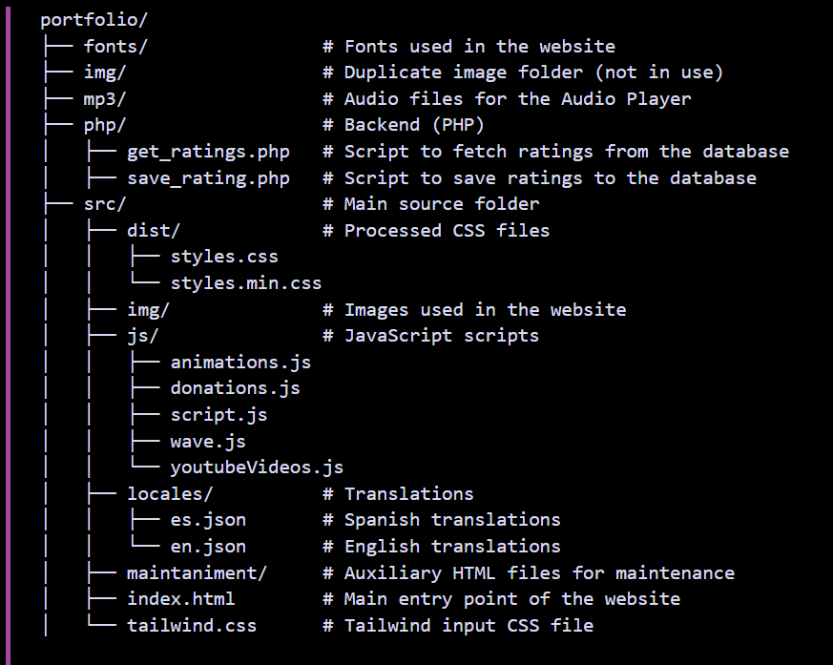
Task: Click the src/ main source folder
Action: click(x=105, y=204)
